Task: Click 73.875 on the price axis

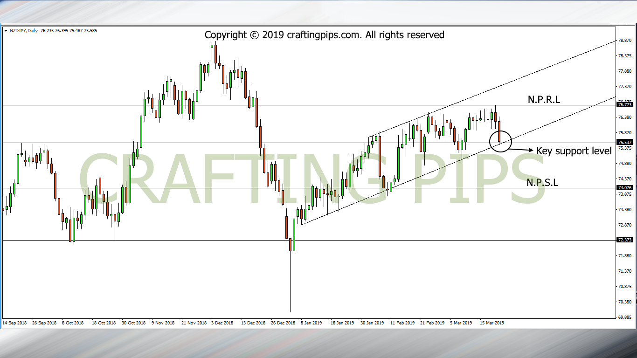Action: (x=625, y=194)
